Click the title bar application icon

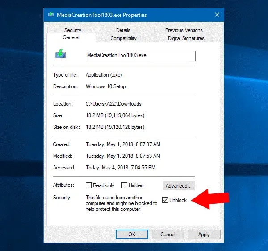(51, 15)
